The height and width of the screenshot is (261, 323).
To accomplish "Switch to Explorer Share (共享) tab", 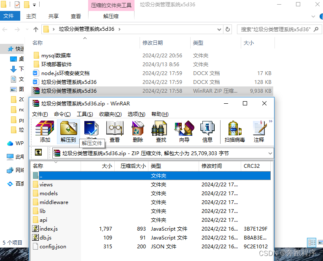I will (x=54, y=16).
